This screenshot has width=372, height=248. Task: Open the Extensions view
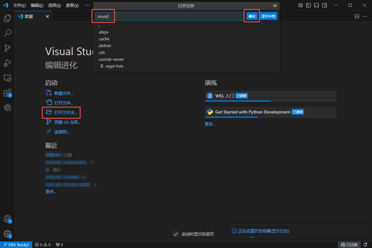point(7,93)
